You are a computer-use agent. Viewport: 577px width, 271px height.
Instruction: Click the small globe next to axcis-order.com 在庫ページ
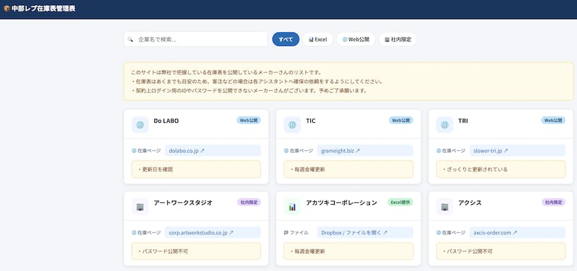point(439,233)
